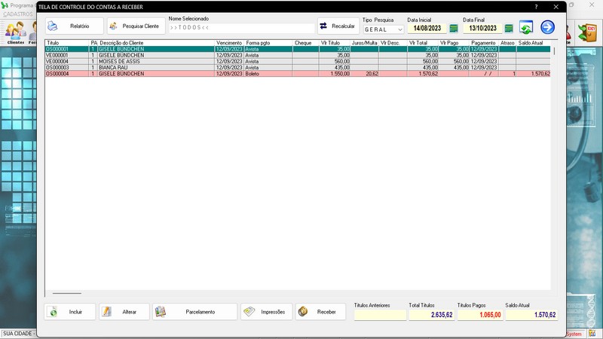Click the Data Inicial date field
Viewport: 603px width, 339px height.
(427, 29)
